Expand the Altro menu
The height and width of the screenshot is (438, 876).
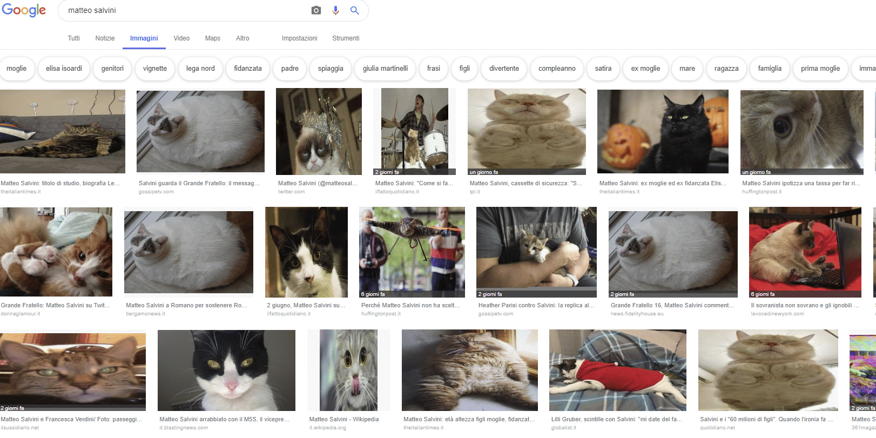pyautogui.click(x=242, y=38)
